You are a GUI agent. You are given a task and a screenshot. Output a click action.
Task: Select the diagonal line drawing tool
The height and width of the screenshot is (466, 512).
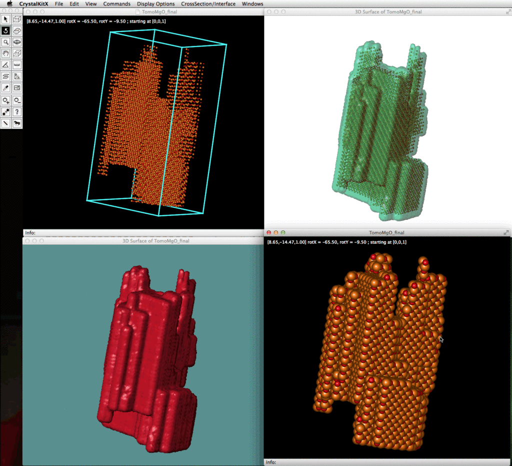click(5, 123)
